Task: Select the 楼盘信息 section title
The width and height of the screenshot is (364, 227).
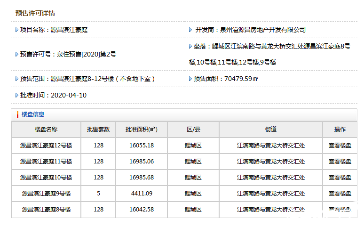Action: pos(33,114)
